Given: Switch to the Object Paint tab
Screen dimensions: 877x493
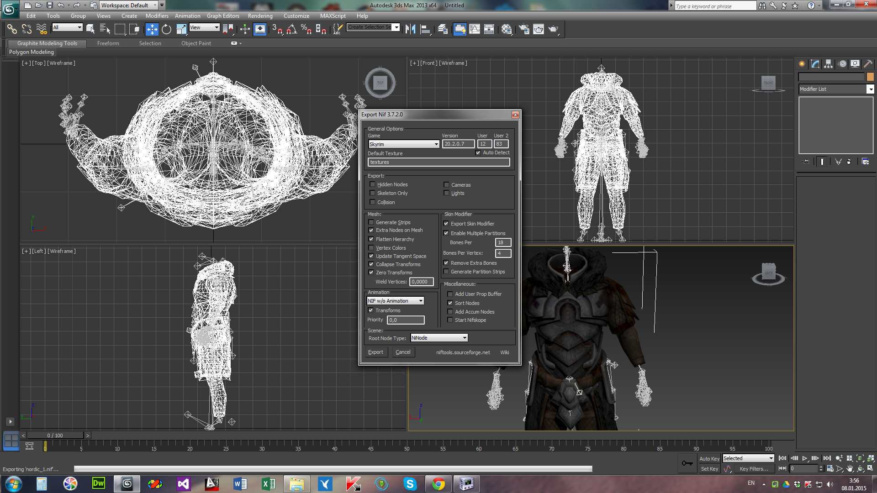Looking at the screenshot, I should [196, 43].
